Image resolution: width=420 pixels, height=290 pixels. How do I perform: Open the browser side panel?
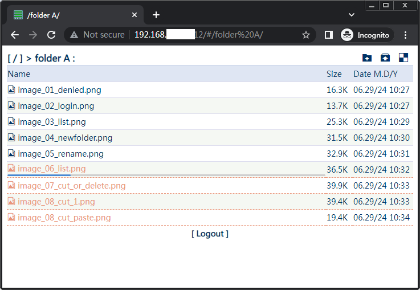329,35
